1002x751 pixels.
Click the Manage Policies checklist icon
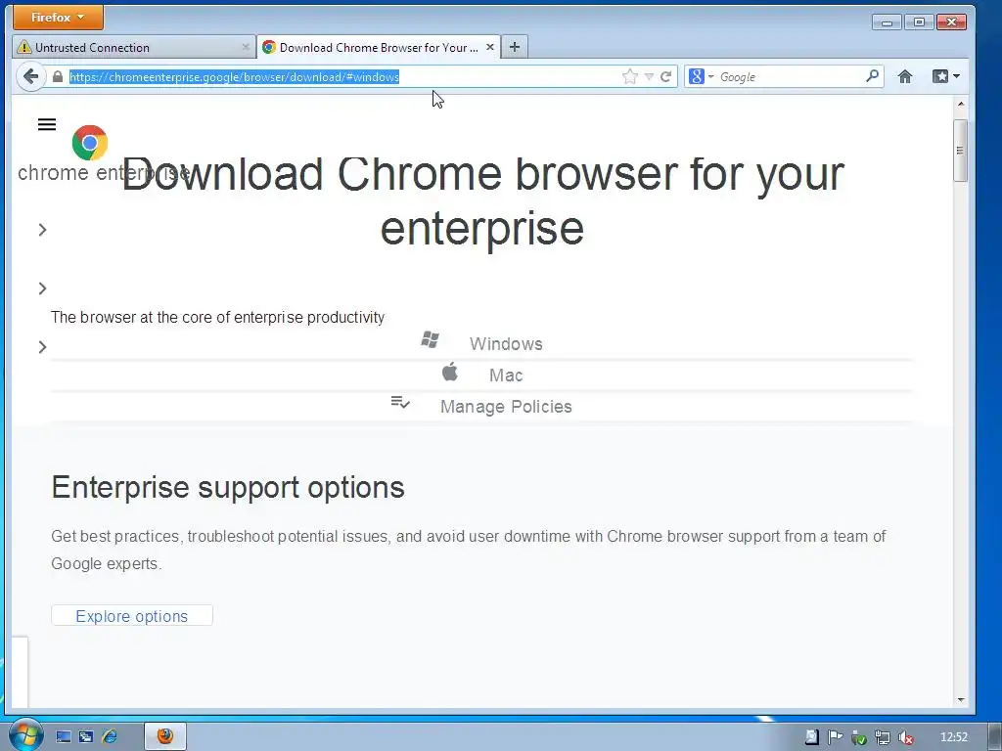pos(400,402)
